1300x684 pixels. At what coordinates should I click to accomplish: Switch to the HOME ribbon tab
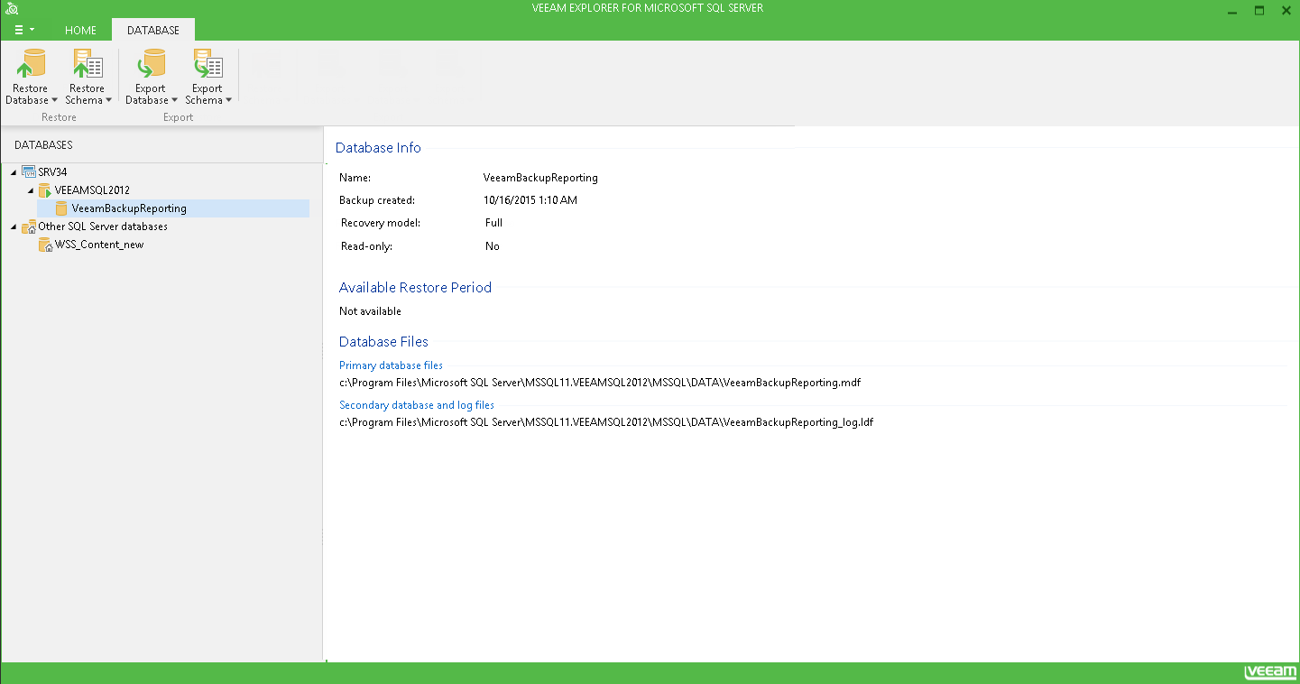pyautogui.click(x=80, y=30)
